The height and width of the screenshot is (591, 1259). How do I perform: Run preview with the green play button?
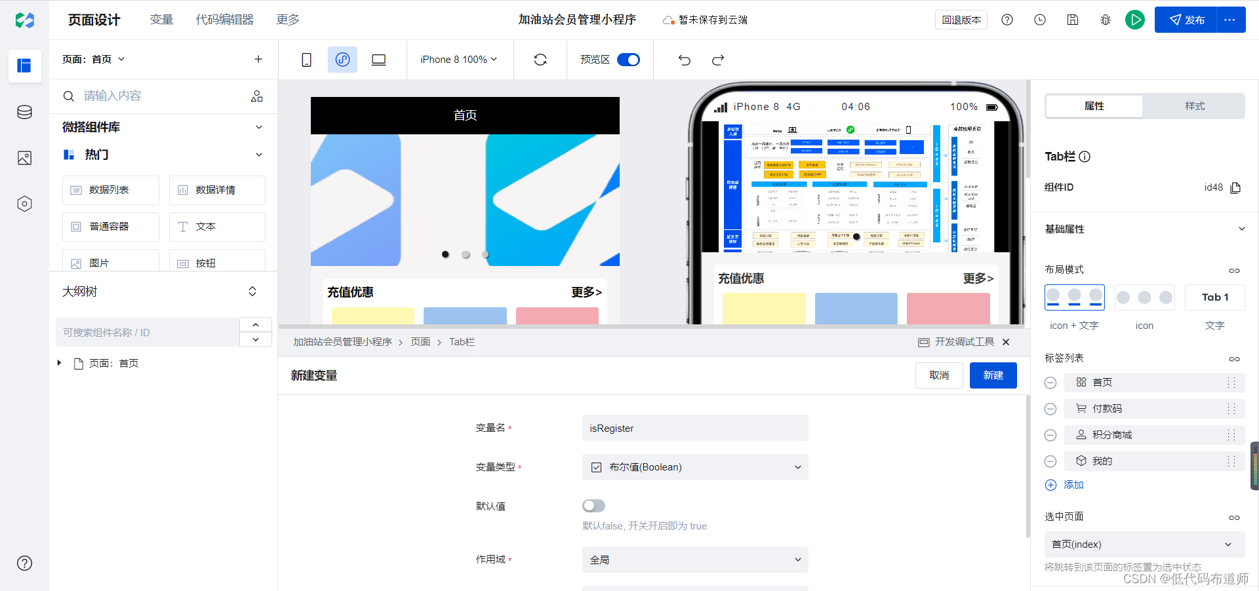pos(1135,20)
